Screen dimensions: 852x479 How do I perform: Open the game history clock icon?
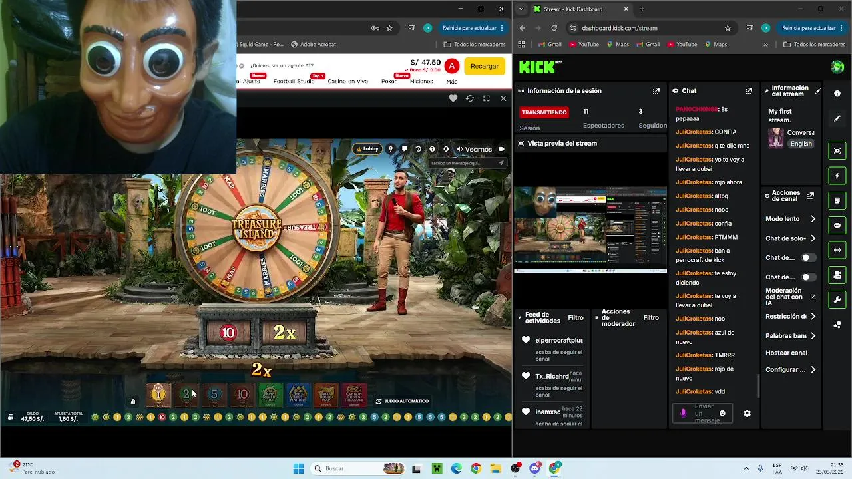coord(418,149)
